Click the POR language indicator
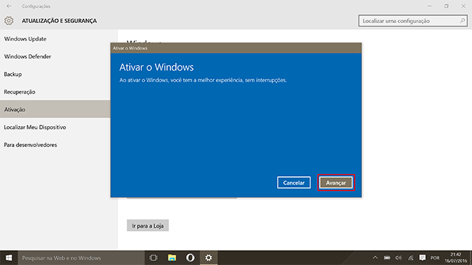Image resolution: width=472 pixels, height=265 pixels. (x=435, y=258)
